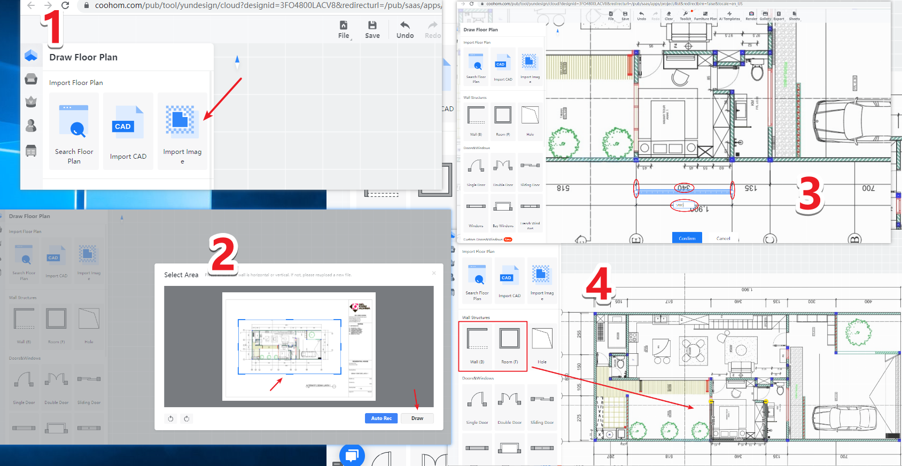Open Furniture Plan in step 3 toolbar
902x466 pixels.
[705, 16]
